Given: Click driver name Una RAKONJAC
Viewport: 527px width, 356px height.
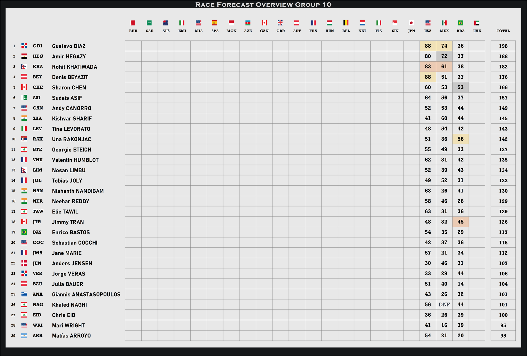Looking at the screenshot, I should 71,139.
